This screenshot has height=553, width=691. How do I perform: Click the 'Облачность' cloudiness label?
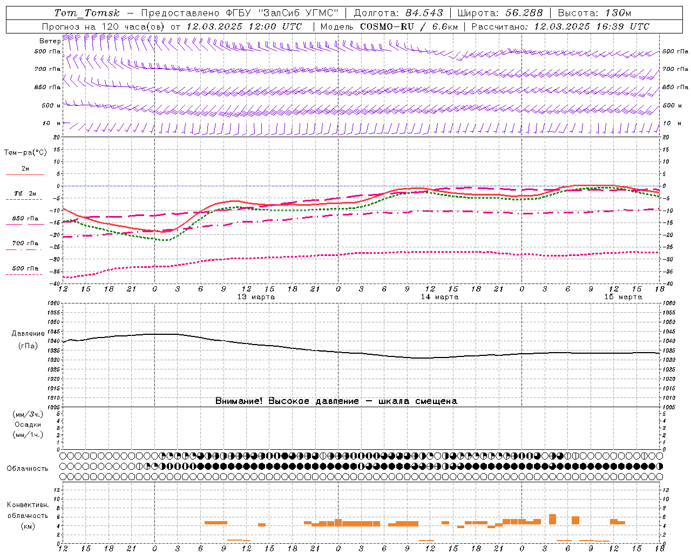click(x=28, y=468)
